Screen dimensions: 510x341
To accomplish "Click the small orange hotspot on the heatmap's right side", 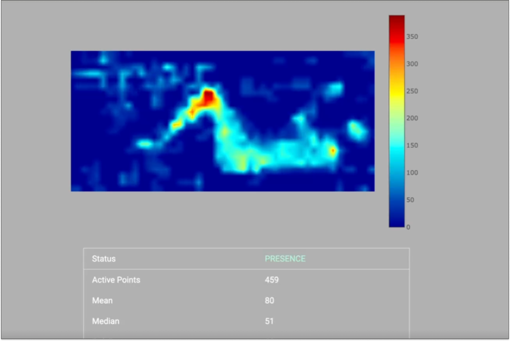I will [332, 151].
